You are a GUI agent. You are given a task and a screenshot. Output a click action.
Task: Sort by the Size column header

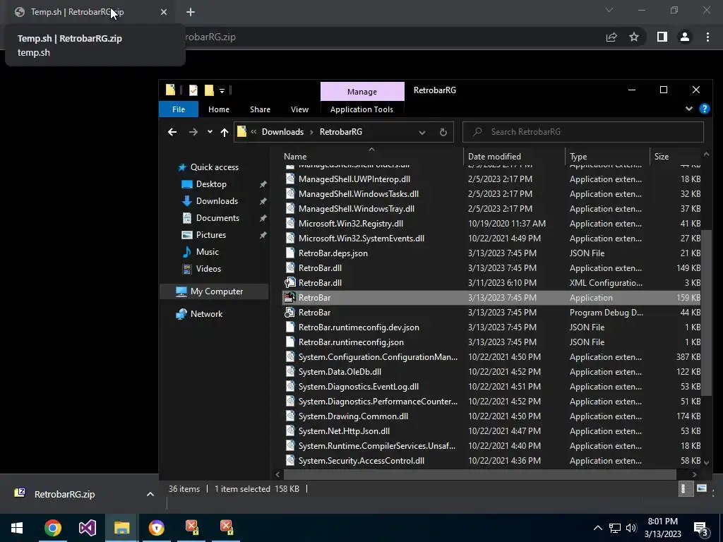coord(676,156)
